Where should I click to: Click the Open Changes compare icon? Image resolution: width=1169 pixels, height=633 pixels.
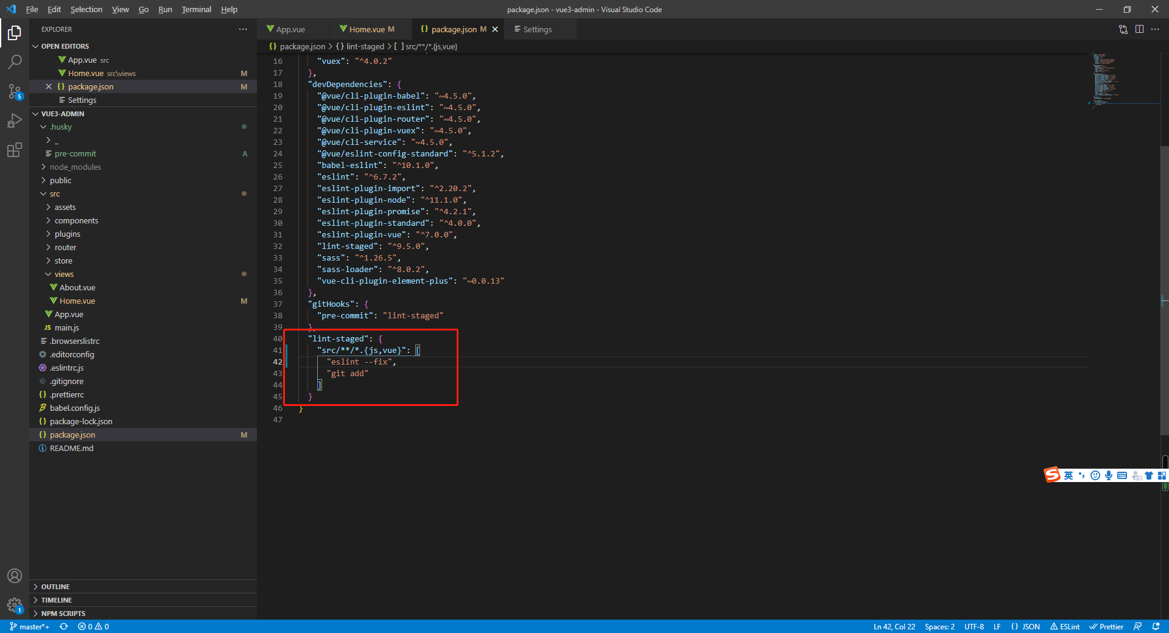1123,29
